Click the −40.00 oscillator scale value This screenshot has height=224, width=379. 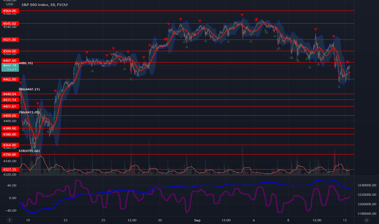pos(11,211)
